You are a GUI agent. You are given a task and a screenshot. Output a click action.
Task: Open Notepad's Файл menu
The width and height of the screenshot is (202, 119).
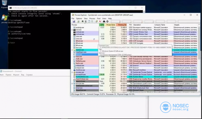[2, 75]
